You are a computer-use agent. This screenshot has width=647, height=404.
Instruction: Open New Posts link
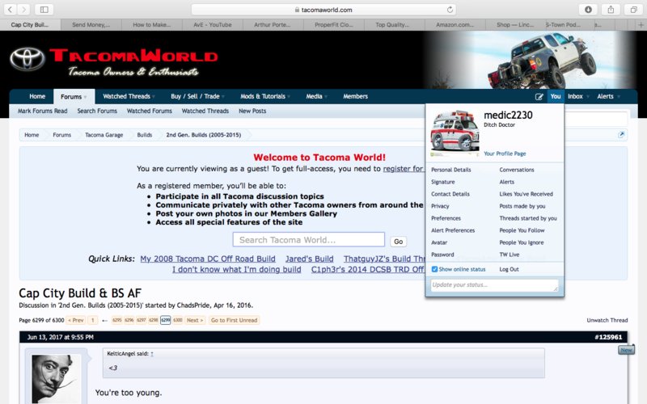click(x=252, y=111)
